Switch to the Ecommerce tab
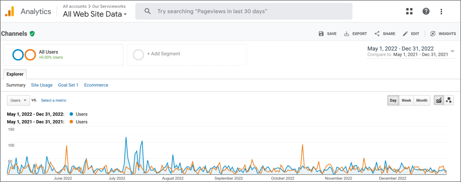The height and width of the screenshot is (182, 461). [x=96, y=85]
